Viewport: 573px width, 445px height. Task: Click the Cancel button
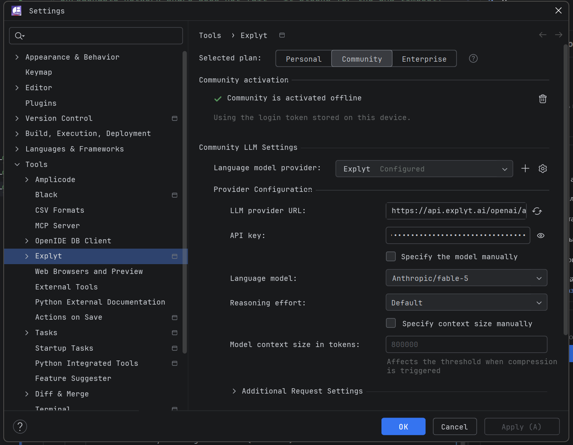click(455, 427)
